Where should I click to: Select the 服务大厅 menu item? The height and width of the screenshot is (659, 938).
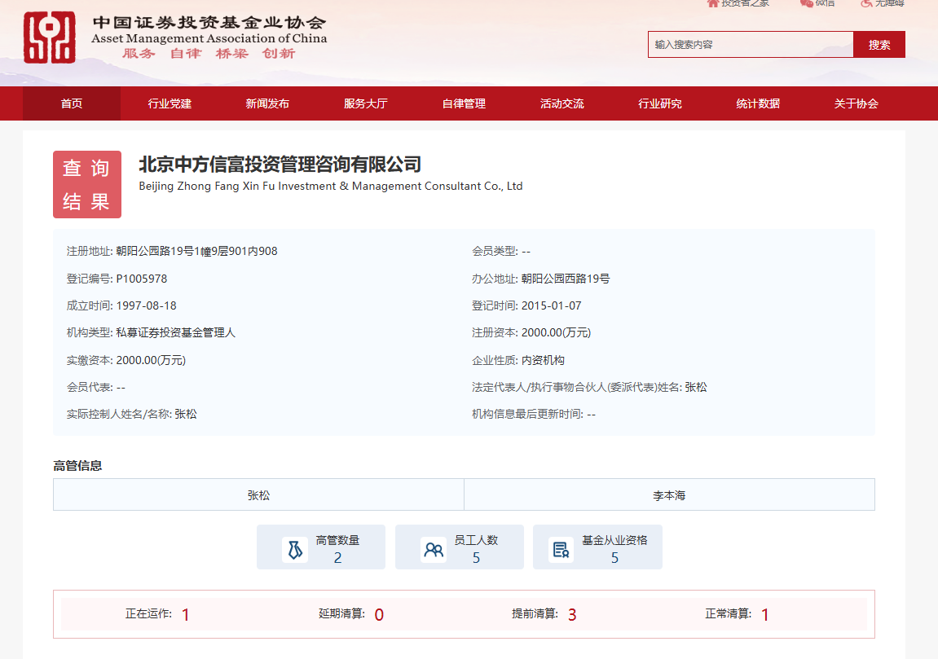pos(365,103)
